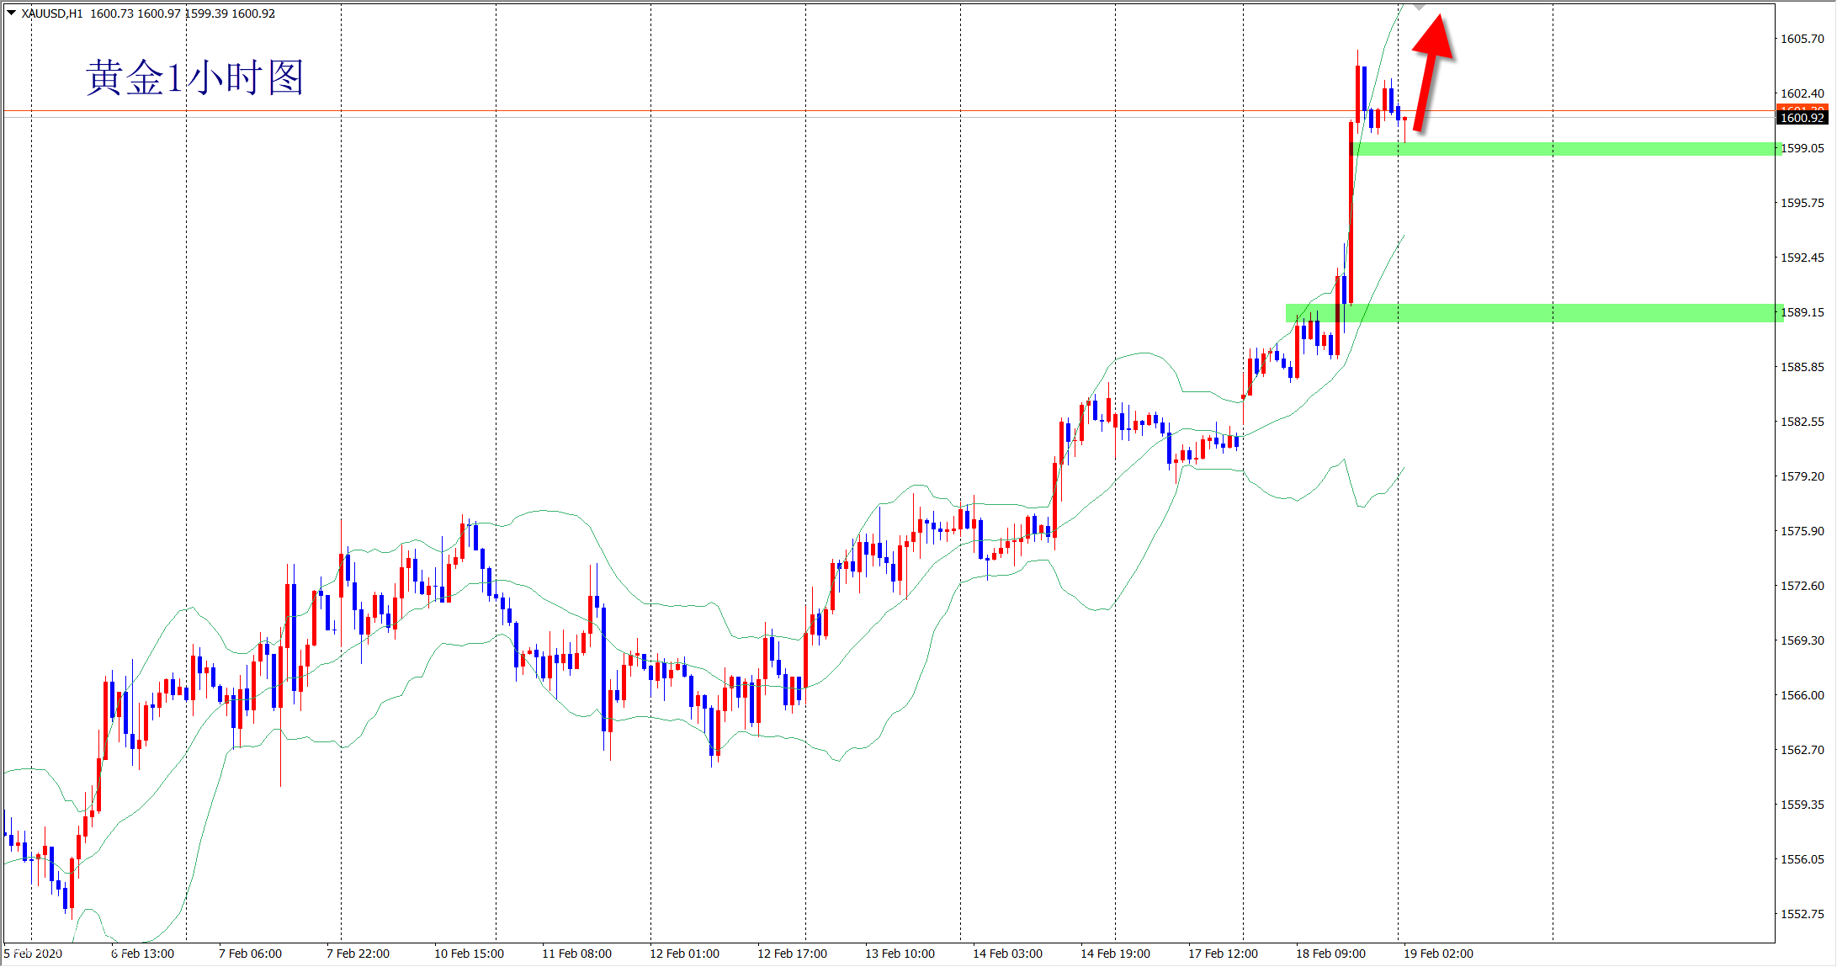
Task: Click the XAUUSD,H1 symbol label
Action: tap(52, 13)
